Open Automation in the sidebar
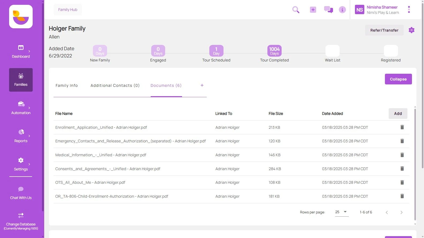 tap(21, 108)
